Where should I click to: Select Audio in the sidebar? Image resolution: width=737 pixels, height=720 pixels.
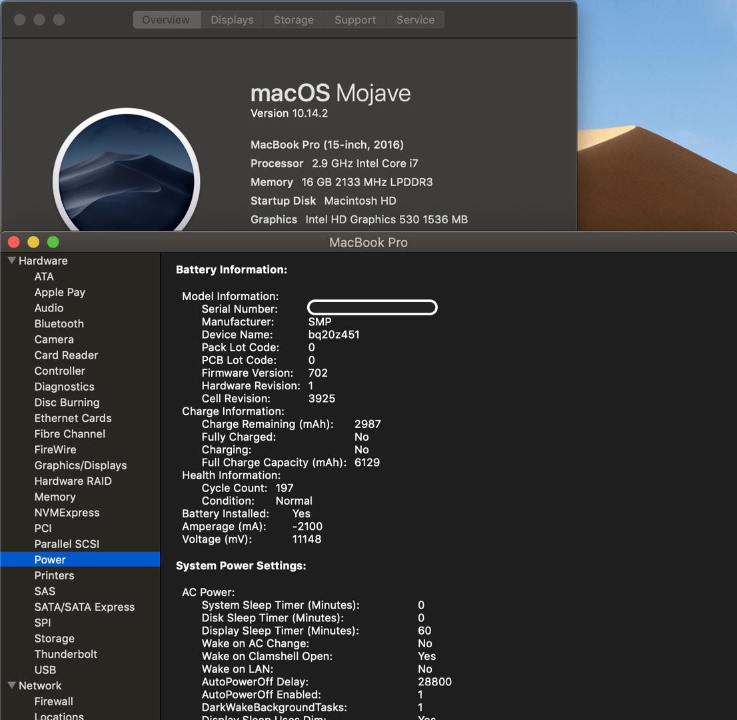pos(49,308)
